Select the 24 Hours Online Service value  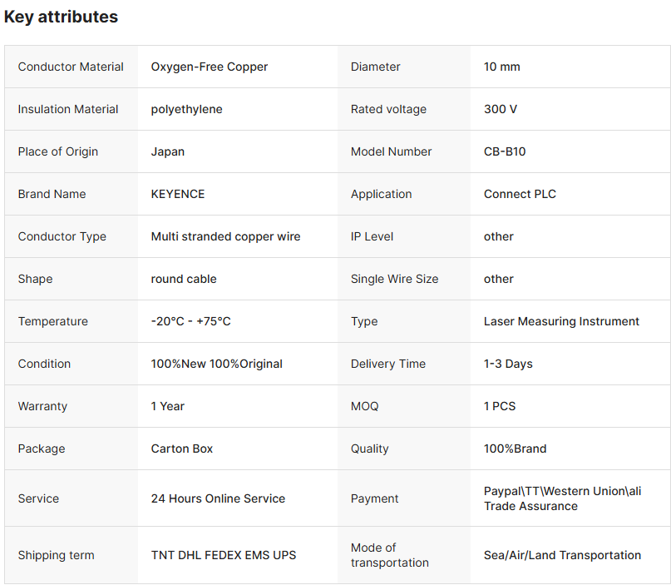(x=218, y=498)
